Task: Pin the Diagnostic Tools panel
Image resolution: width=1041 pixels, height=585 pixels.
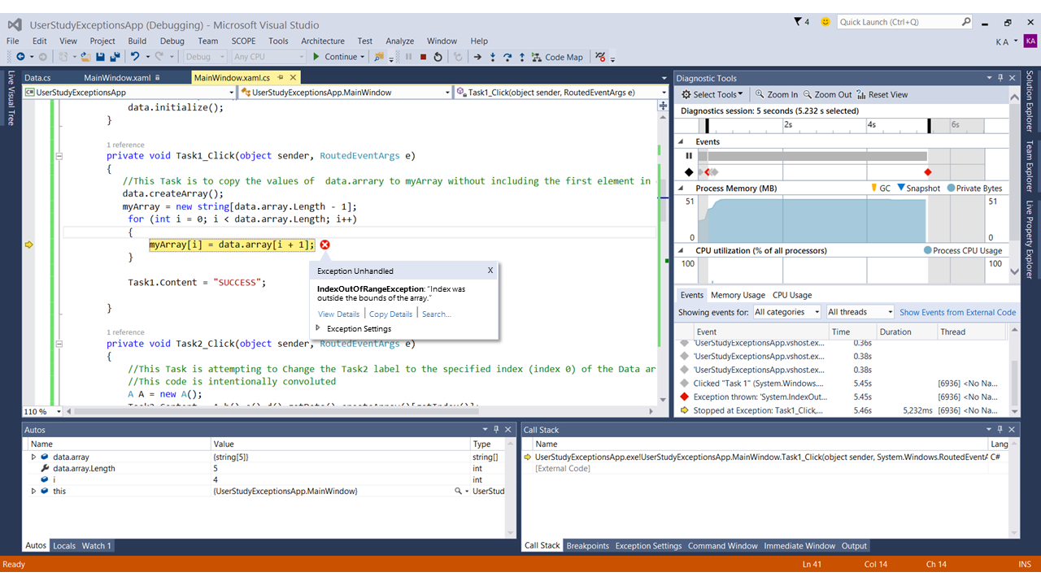Action: (x=1001, y=78)
